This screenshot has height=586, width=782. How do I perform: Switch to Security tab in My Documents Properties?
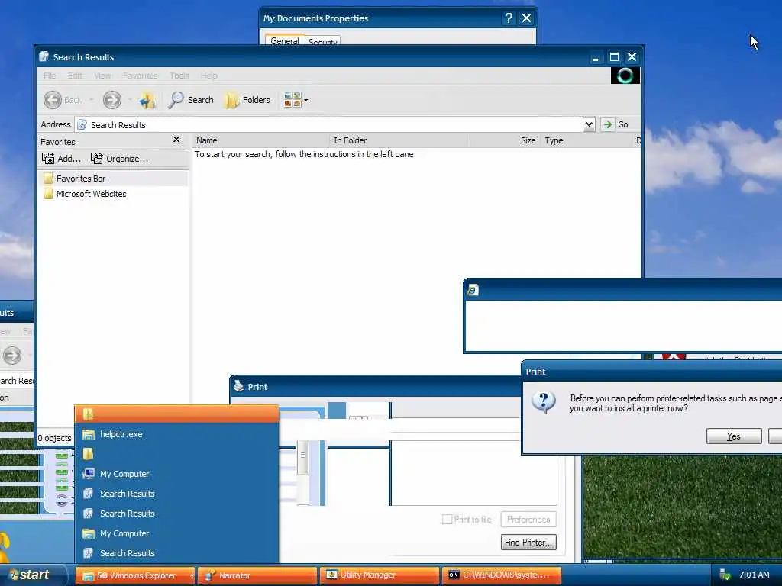click(x=323, y=41)
